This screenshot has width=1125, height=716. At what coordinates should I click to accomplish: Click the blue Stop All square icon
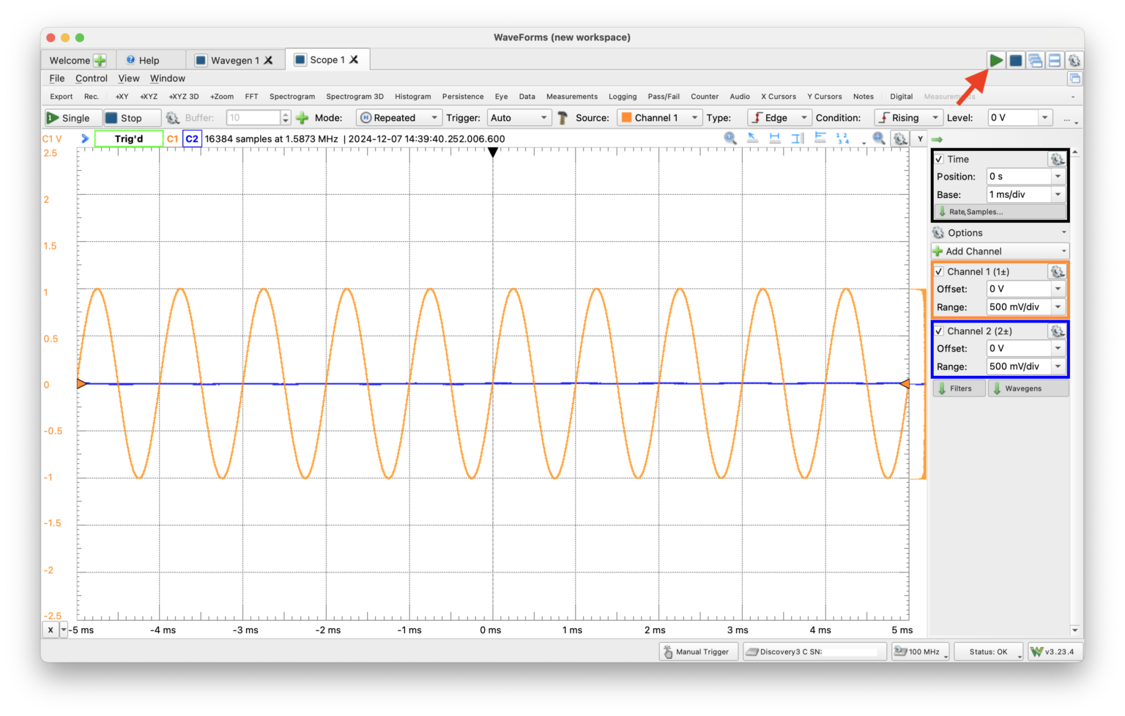(x=1015, y=60)
